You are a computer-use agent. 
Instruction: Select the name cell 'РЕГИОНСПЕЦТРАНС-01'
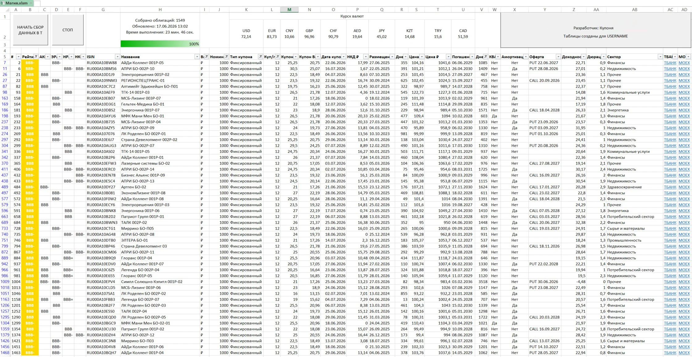coord(160,80)
